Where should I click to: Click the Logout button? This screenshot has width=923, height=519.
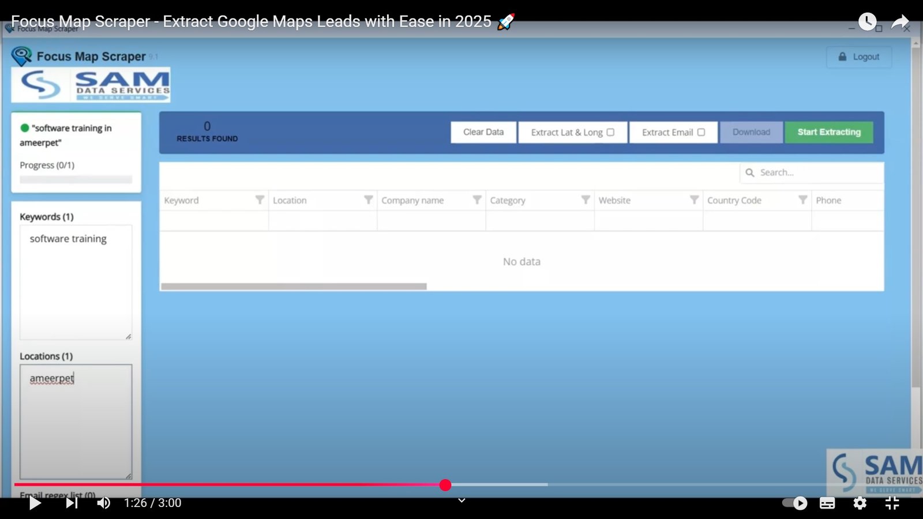(x=859, y=57)
